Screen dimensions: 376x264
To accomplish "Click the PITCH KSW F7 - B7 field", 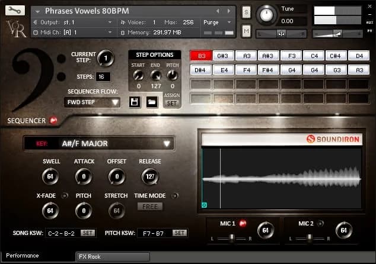I will 155,233.
